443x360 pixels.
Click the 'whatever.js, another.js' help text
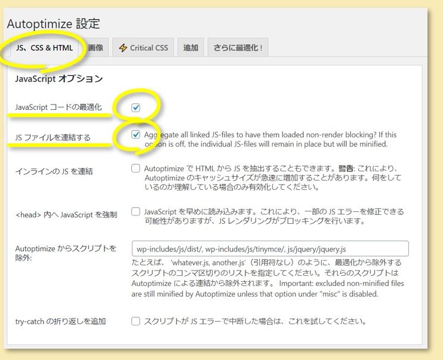(x=268, y=278)
